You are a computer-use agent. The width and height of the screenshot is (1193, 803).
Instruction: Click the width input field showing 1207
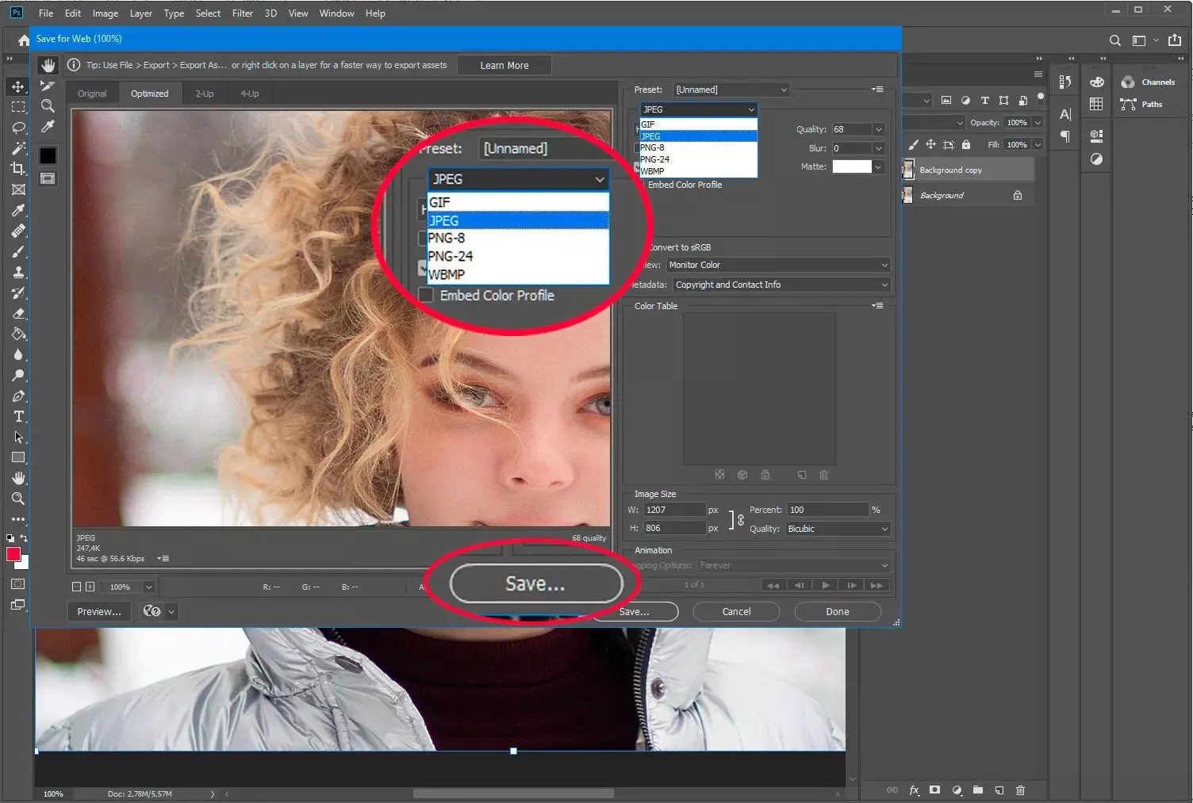[674, 510]
